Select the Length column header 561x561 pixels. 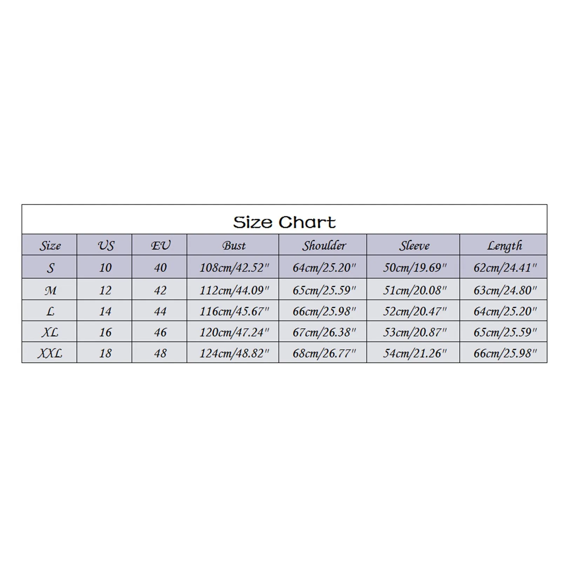click(504, 245)
